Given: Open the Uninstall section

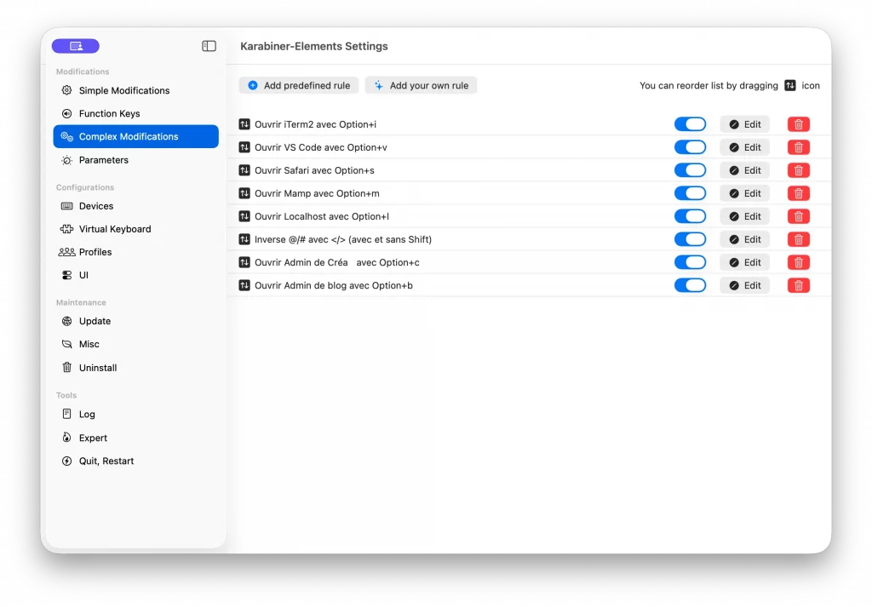Looking at the screenshot, I should click(x=97, y=367).
